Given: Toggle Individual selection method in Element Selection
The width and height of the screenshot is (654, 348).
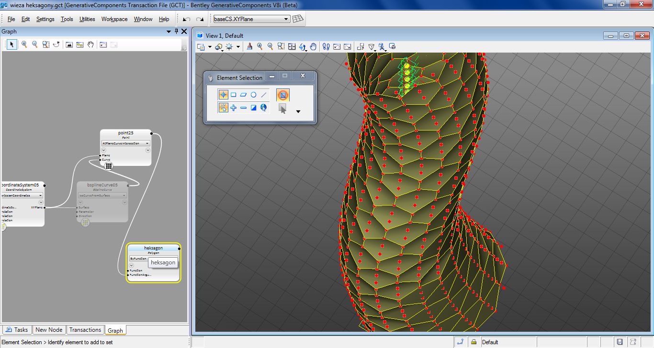Looking at the screenshot, I should 223,95.
